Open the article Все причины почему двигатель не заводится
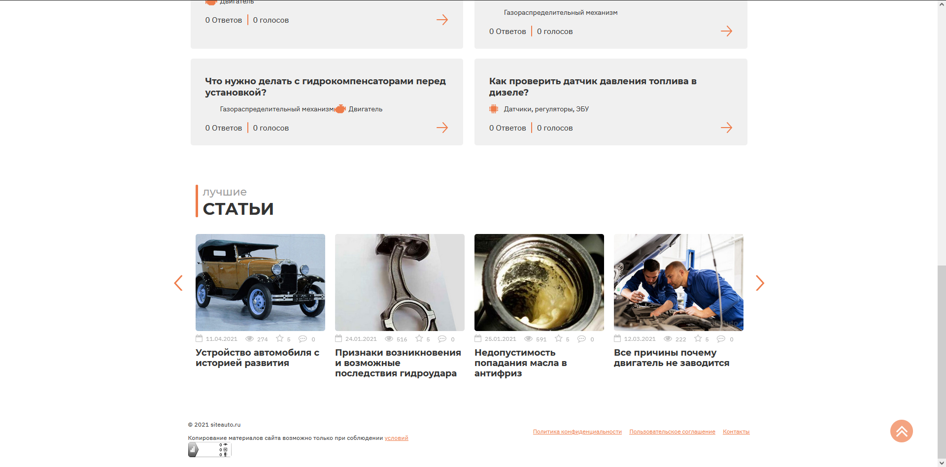Image resolution: width=946 pixels, height=467 pixels. (x=672, y=358)
